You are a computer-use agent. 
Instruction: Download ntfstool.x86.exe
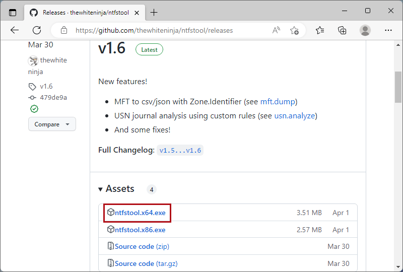point(140,230)
